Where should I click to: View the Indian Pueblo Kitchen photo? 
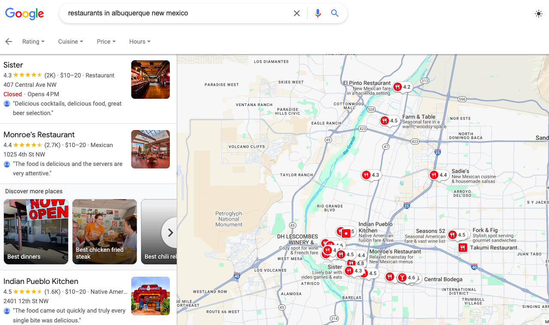pyautogui.click(x=151, y=296)
